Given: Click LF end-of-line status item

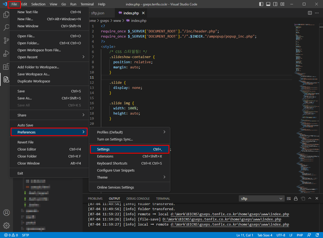Looking at the screenshot, I should click(291, 235).
